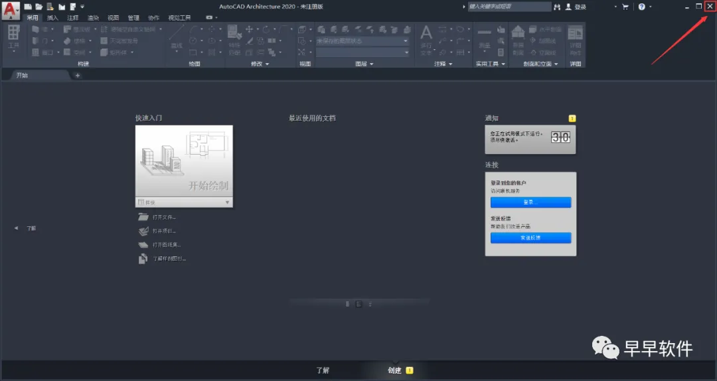The width and height of the screenshot is (717, 381).
Task: Switch to the 视图 ribbon tab
Action: (113, 18)
